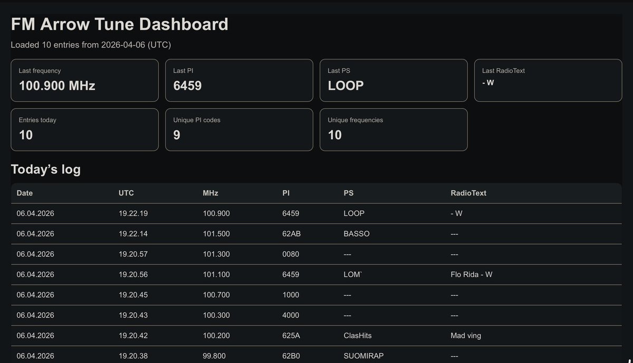633x363 pixels.
Task: Click the 'Mad ving' RadioText cell
Action: [x=466, y=336]
